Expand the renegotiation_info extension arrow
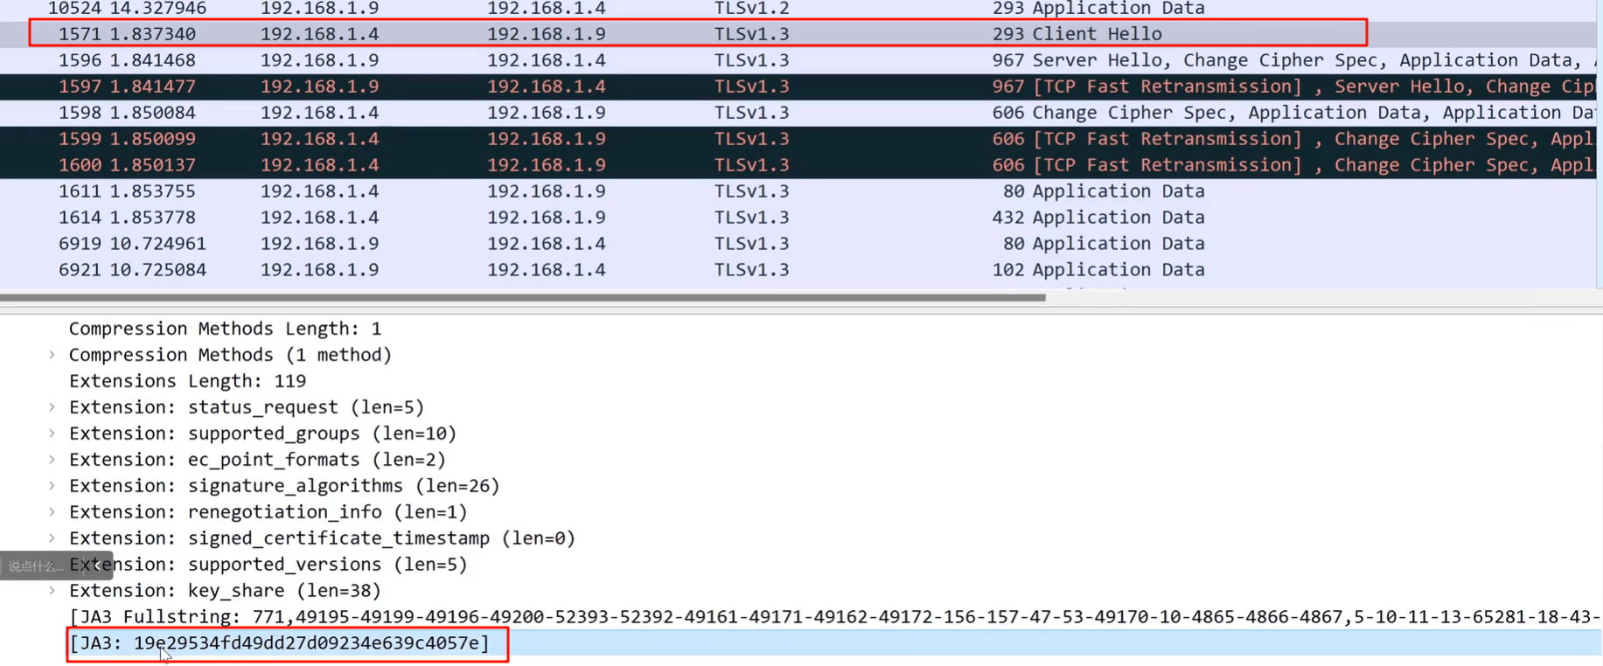Viewport: 1603px width, 666px height. (x=52, y=512)
